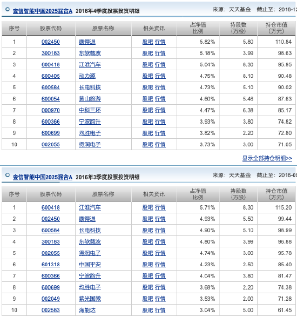
Task: Click circle bullet icon beside Q3 fund title
Action: coord(8,175)
